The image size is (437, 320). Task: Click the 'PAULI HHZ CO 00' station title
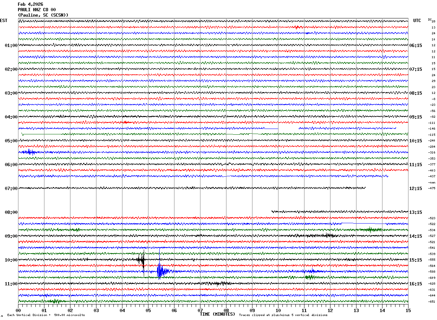(36, 10)
